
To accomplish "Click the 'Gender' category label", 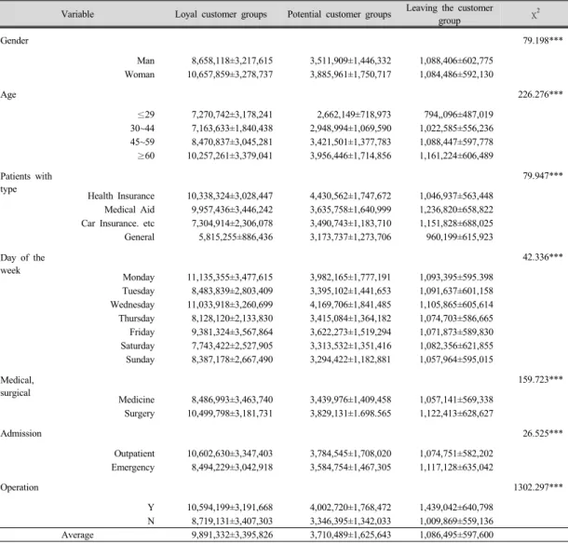I will point(14,40).
